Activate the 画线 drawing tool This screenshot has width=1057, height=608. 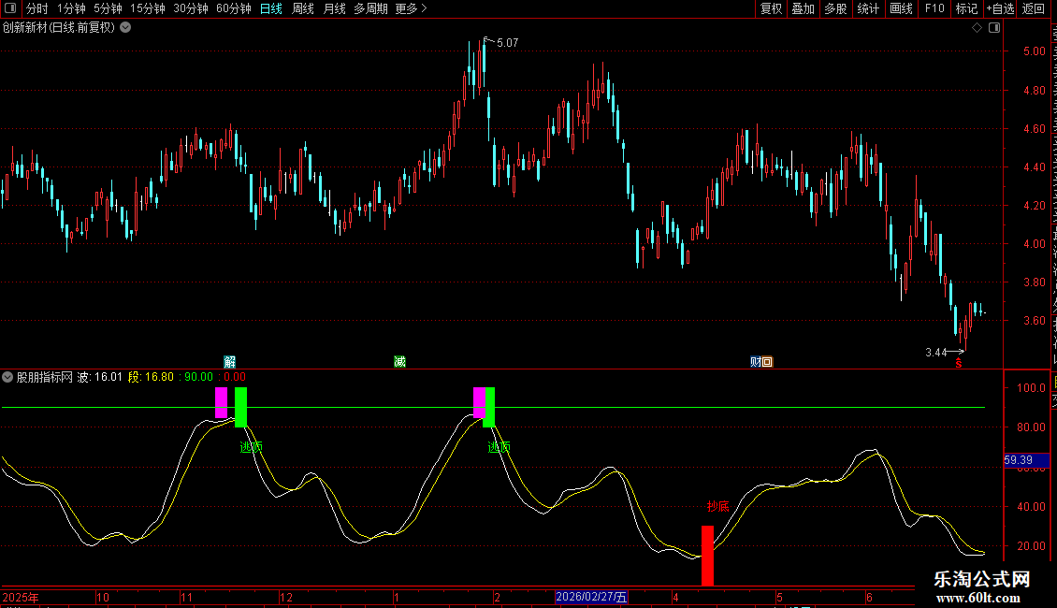pyautogui.click(x=901, y=8)
